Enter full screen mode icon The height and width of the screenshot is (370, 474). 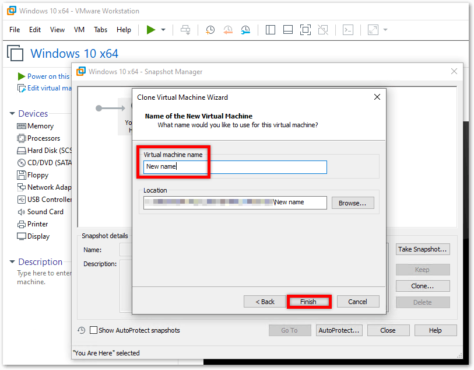306,30
